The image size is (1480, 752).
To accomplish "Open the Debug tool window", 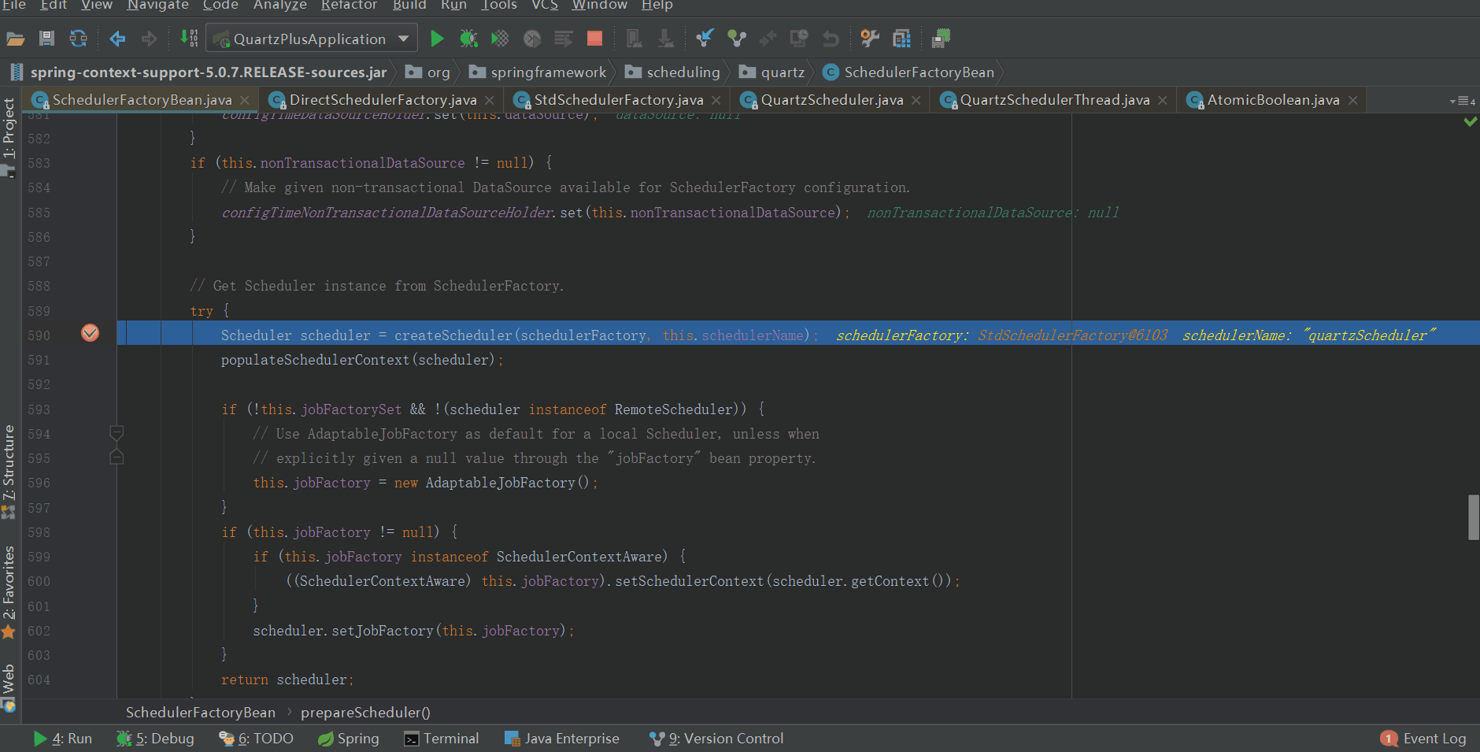I will click(155, 739).
